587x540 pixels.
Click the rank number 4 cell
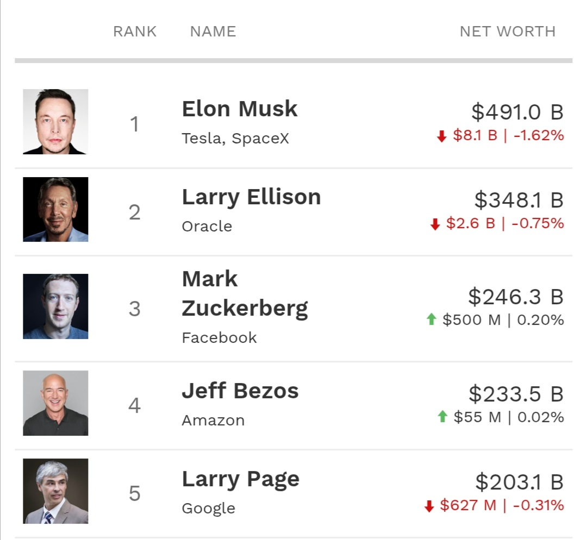point(134,406)
